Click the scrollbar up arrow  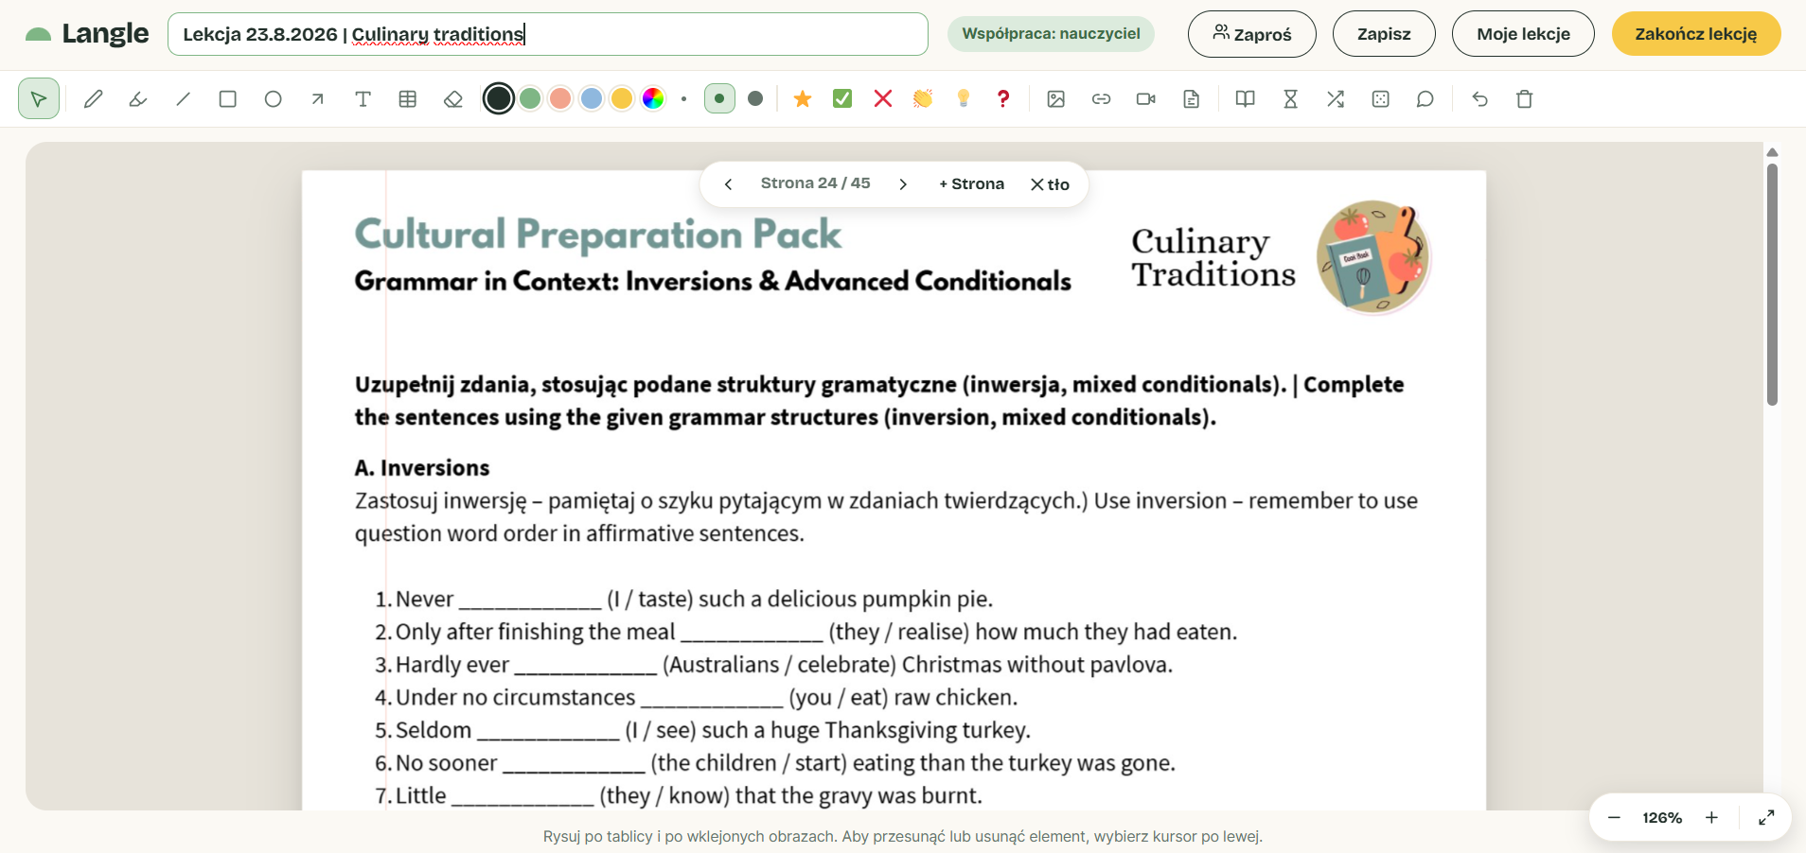pos(1772,152)
